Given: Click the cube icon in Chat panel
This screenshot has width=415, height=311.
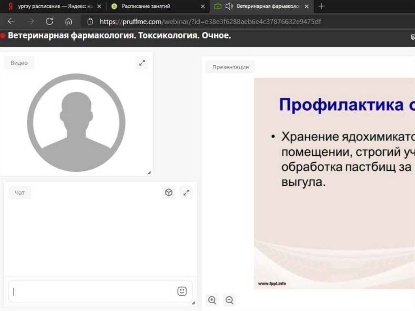Looking at the screenshot, I should (169, 193).
